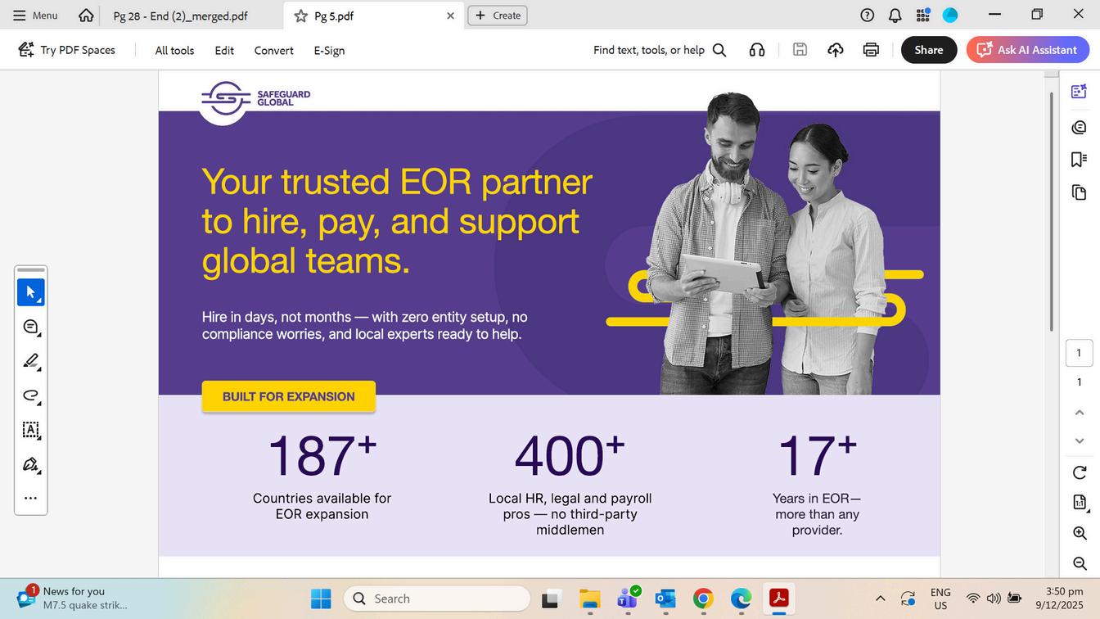Click the BUILT FOR EXPANSION button in the page
Viewport: 1100px width, 619px height.
pyautogui.click(x=289, y=396)
